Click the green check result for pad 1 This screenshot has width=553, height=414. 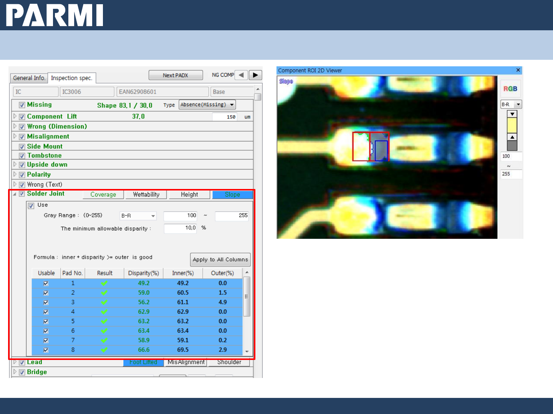pyautogui.click(x=104, y=283)
